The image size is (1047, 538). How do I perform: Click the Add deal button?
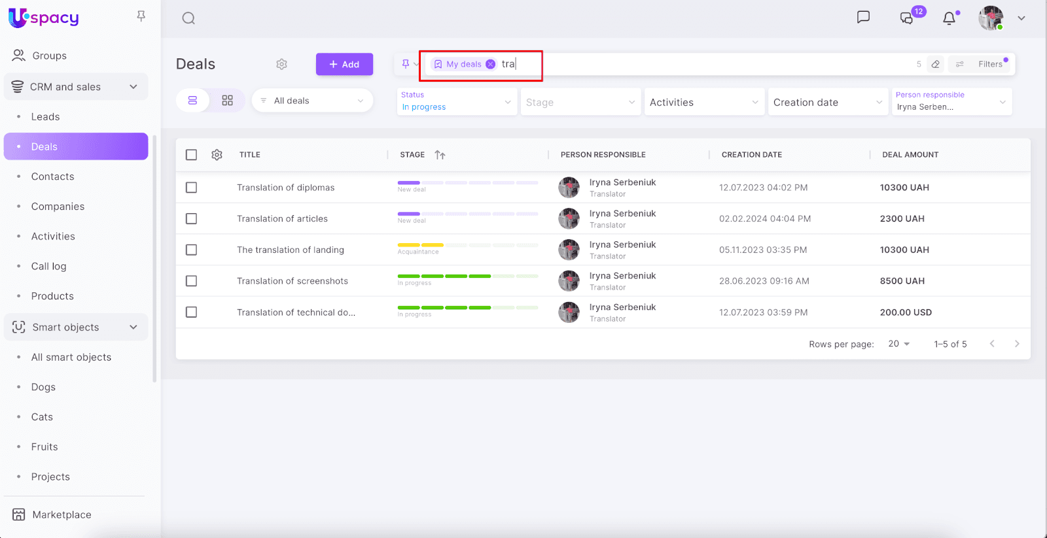tap(344, 64)
